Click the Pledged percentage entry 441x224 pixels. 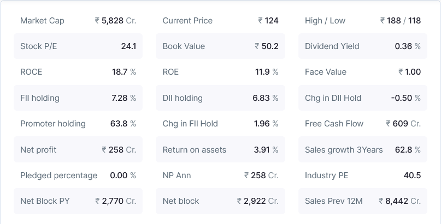(78, 175)
